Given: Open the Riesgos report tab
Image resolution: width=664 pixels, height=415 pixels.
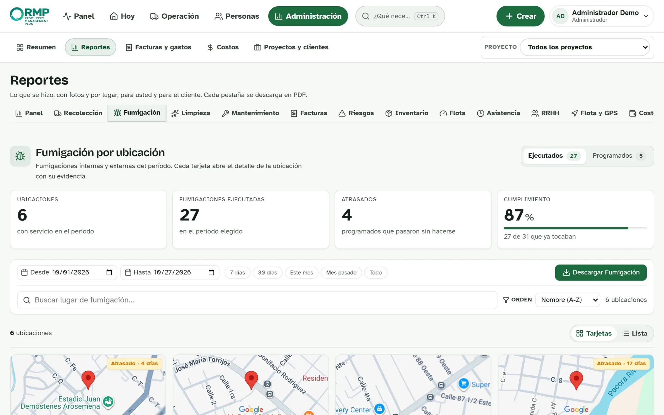Looking at the screenshot, I should [356, 113].
